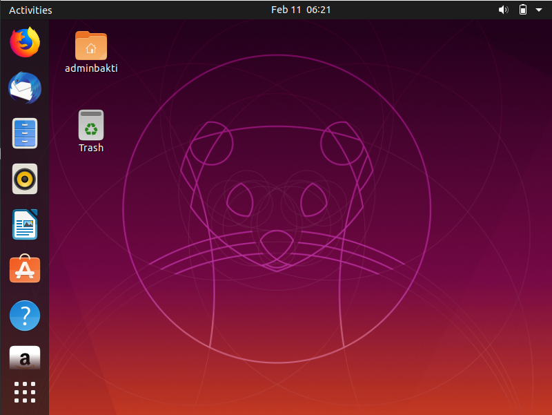The width and height of the screenshot is (552, 415).
Task: Click the Feb 11 date to show calendar
Action: (x=286, y=10)
